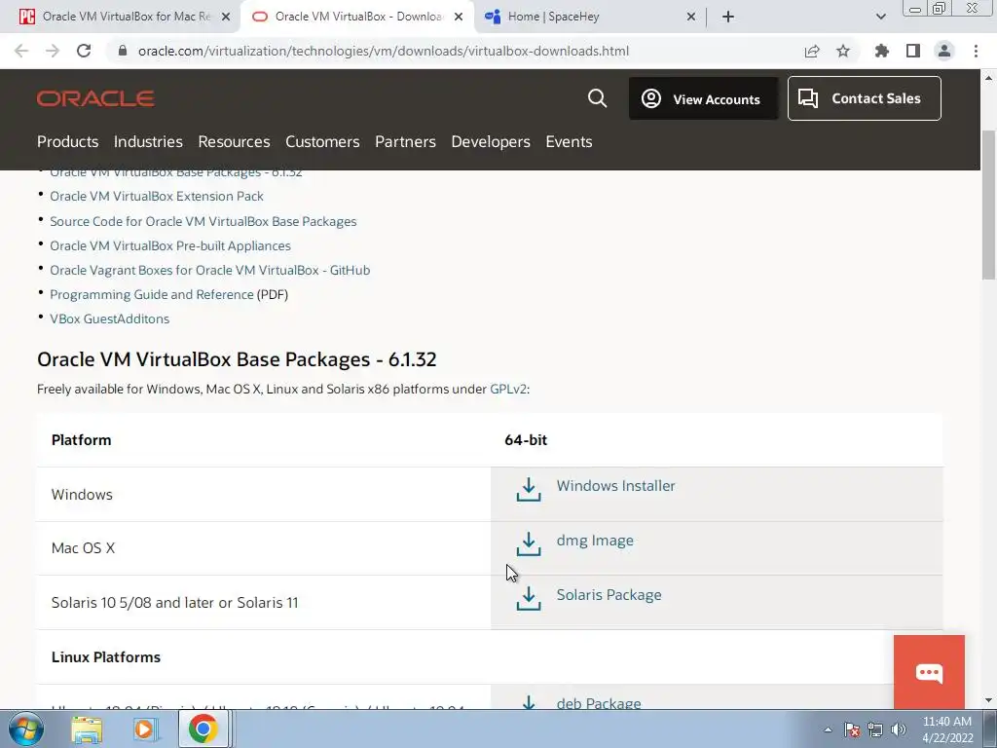Click the View Accounts button
The image size is (997, 748).
703,98
